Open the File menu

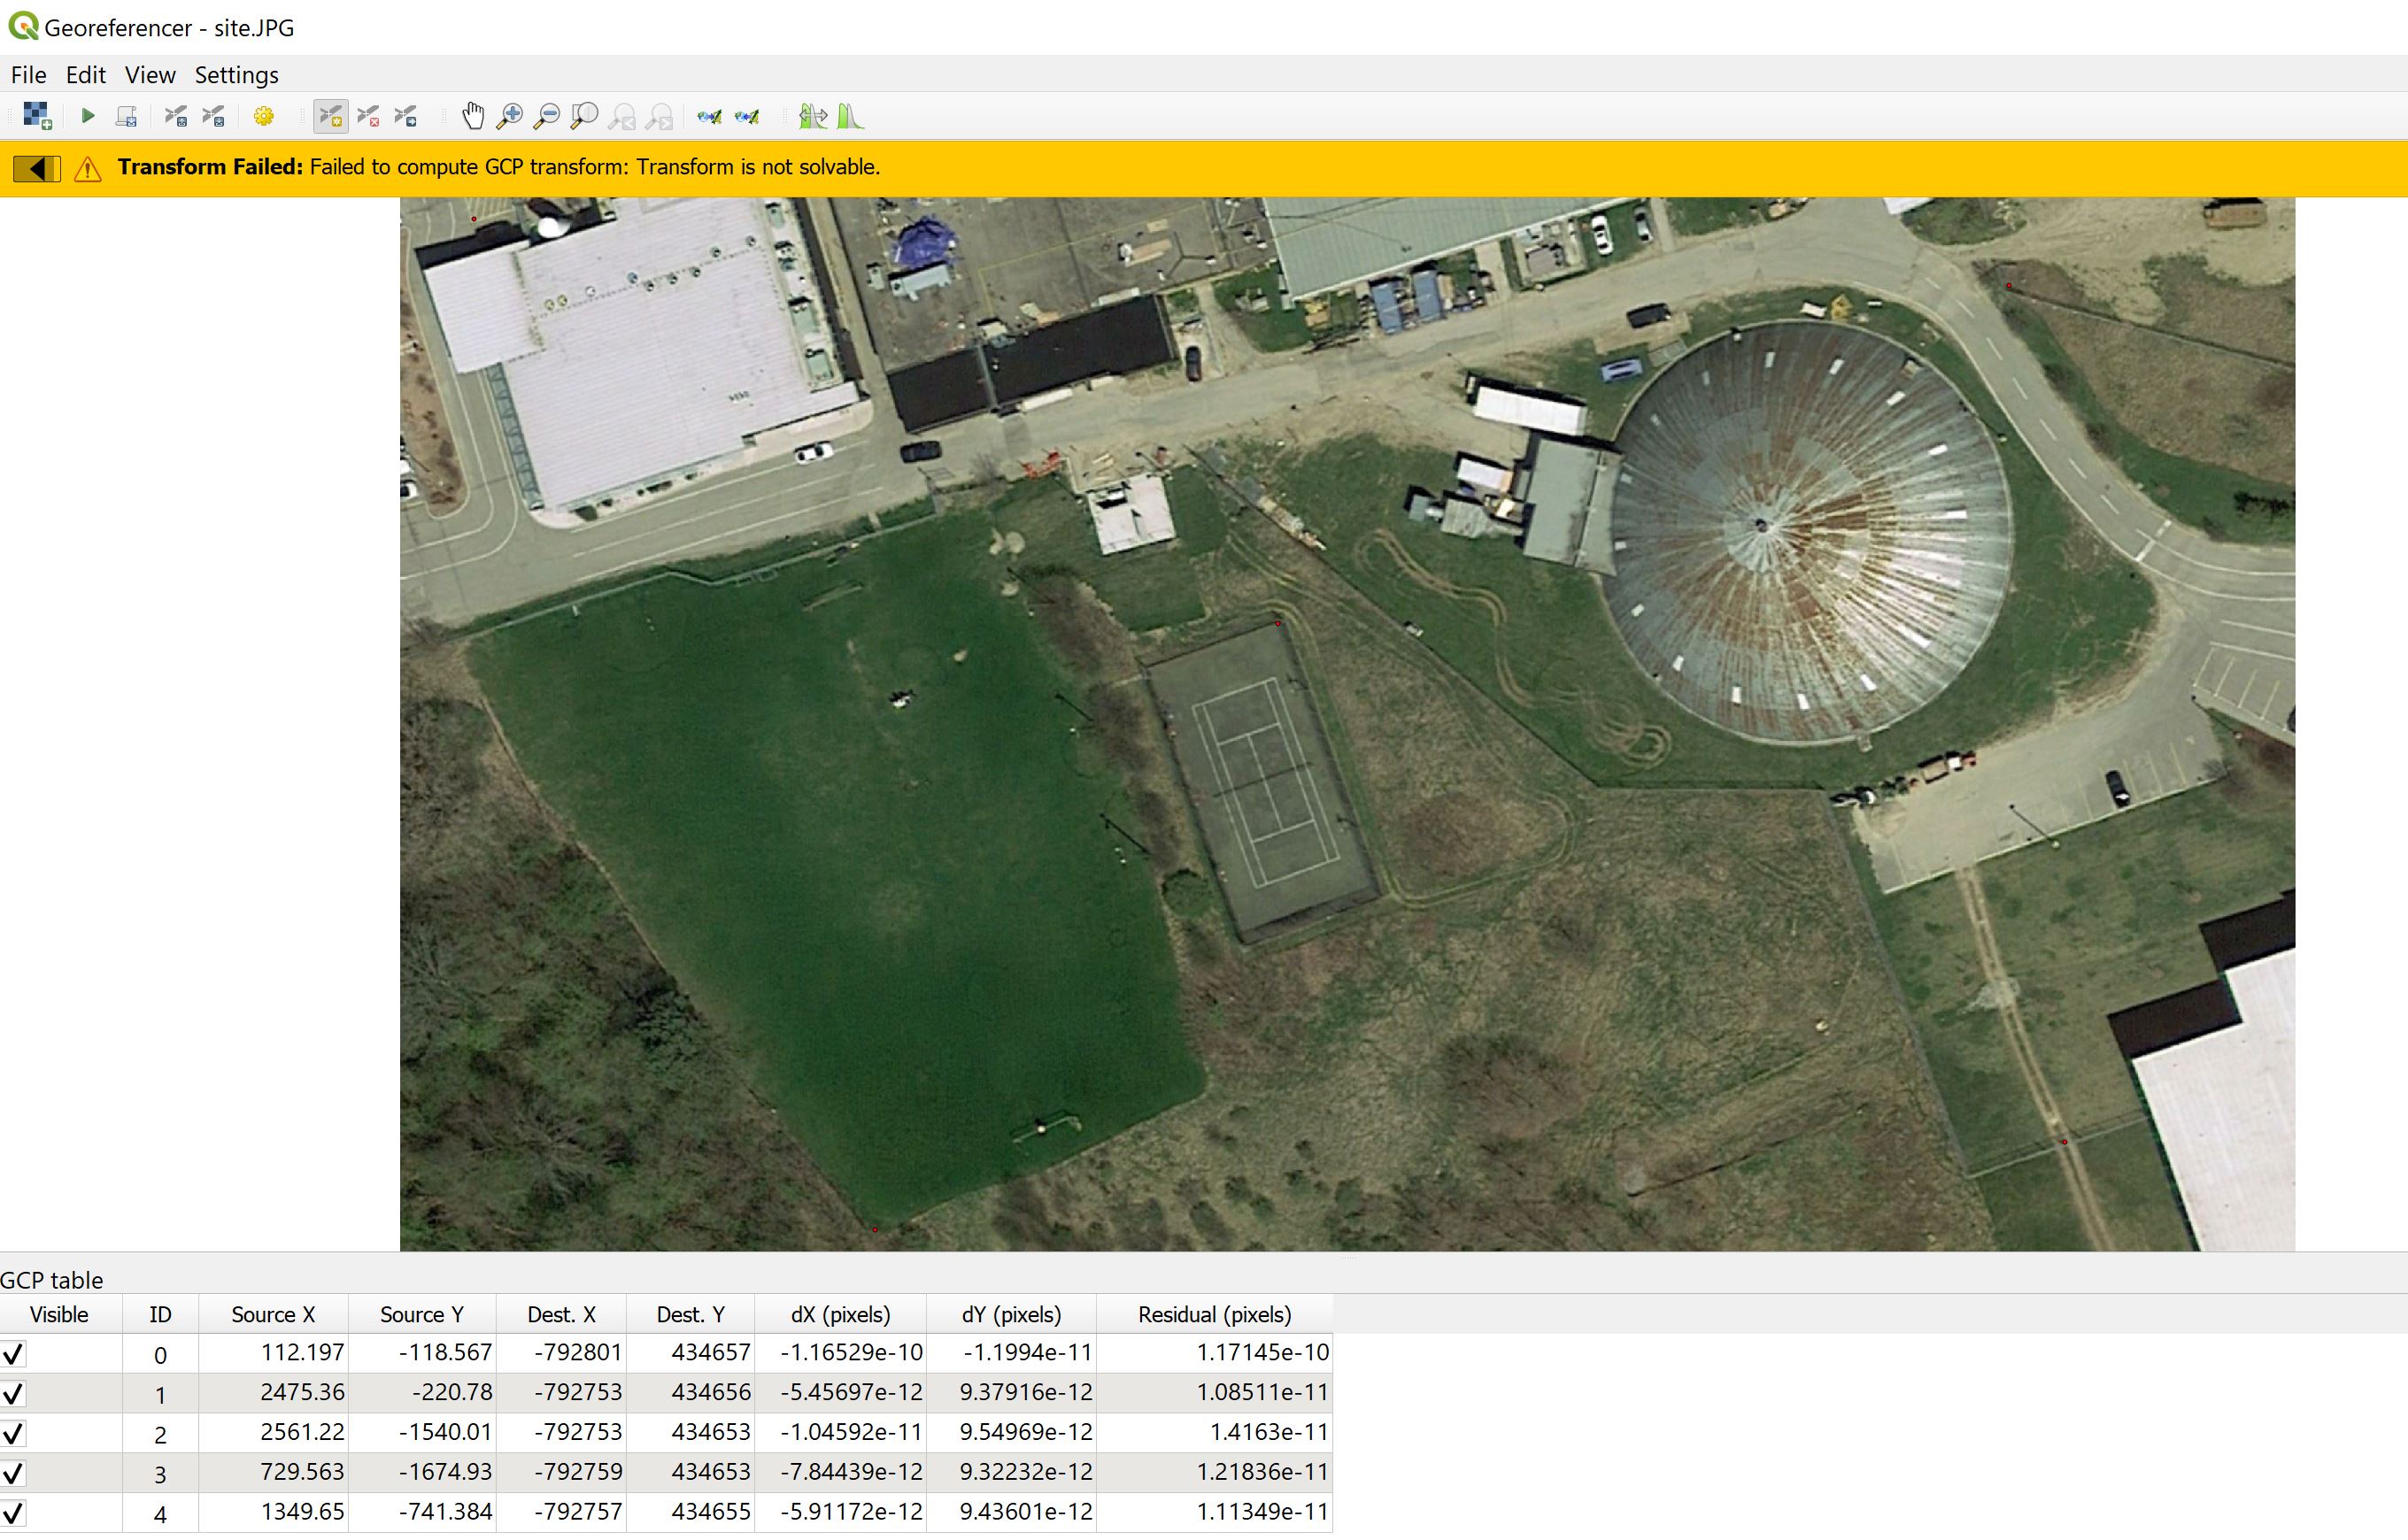point(28,75)
